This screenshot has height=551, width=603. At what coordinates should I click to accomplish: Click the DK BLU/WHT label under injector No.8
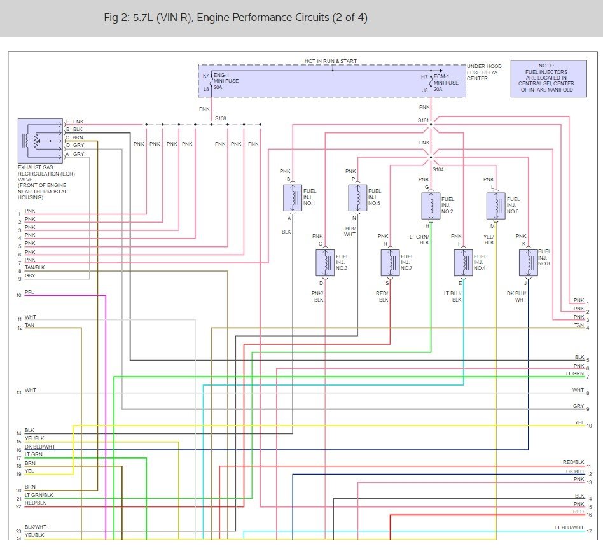tap(516, 296)
